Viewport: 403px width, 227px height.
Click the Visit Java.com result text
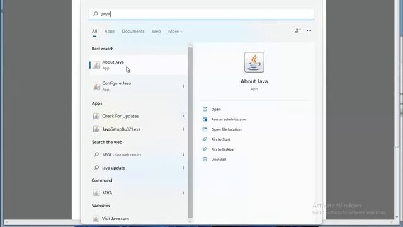point(115,219)
